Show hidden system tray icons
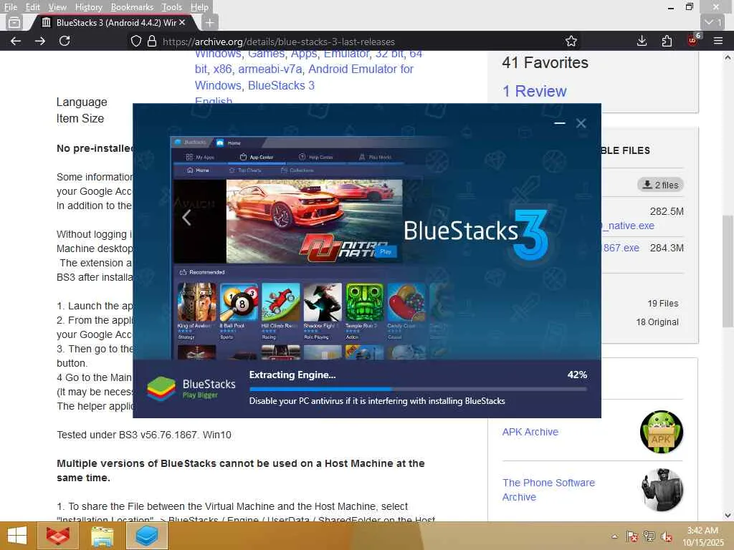 tap(614, 536)
